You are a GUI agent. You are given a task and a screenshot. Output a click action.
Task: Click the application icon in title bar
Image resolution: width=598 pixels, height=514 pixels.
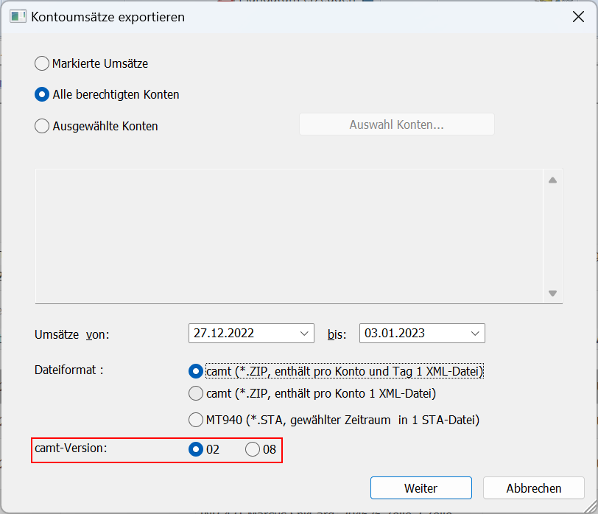click(x=18, y=17)
